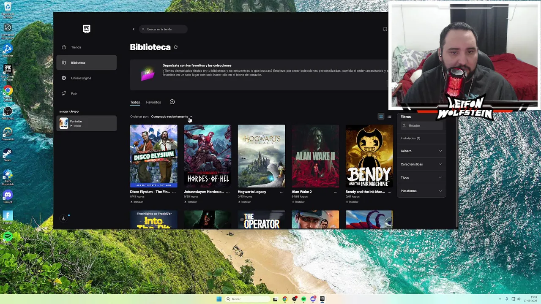Screen dimensions: 541x304
Task: Install Jotunnslayer: Hordes of Hel
Action: click(191, 202)
